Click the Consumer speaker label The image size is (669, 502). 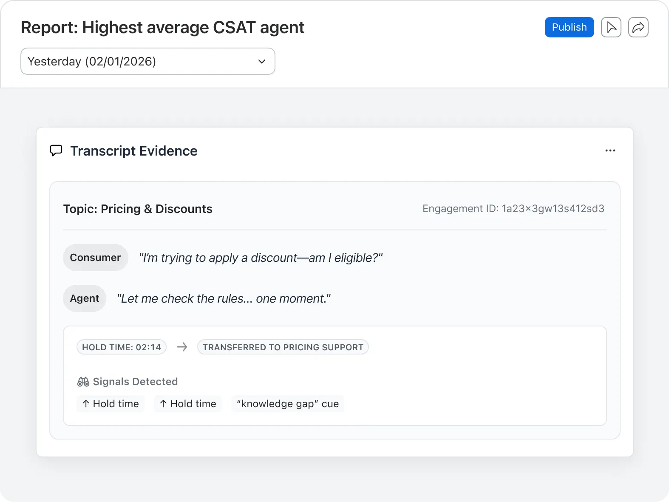(96, 258)
